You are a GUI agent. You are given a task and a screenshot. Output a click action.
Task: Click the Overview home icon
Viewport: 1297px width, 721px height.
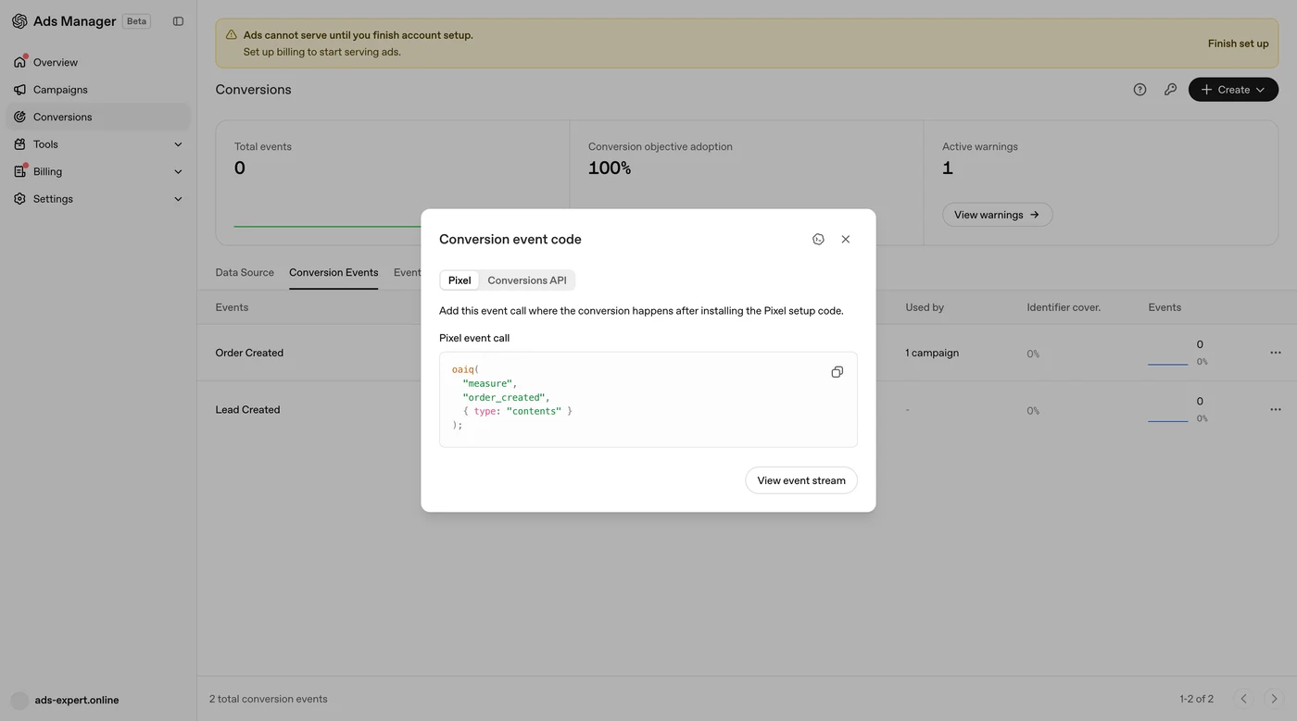[19, 62]
